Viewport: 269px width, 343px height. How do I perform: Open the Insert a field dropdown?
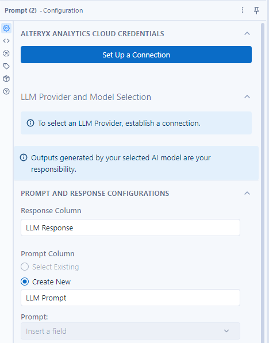[x=130, y=331]
